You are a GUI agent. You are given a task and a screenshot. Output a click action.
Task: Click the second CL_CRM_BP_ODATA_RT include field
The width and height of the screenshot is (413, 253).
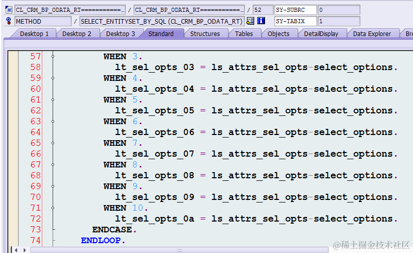tap(189, 10)
